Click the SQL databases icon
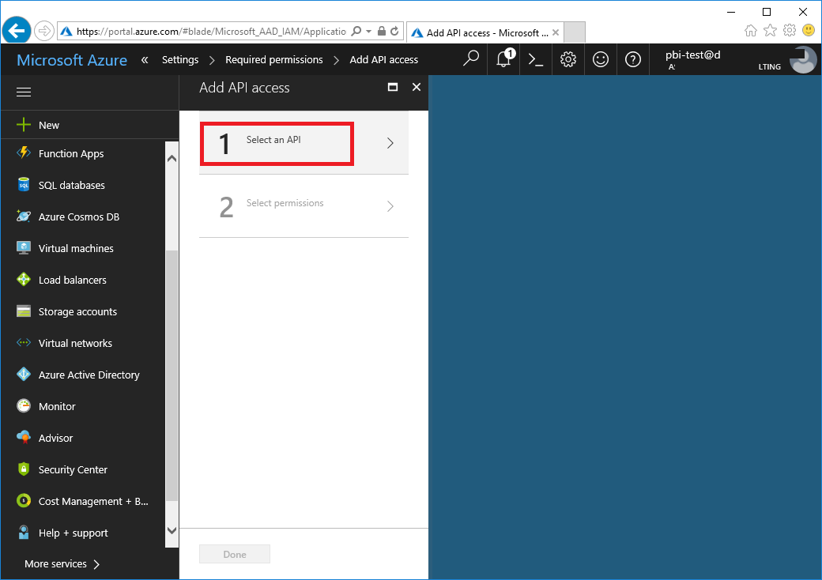The width and height of the screenshot is (822, 580). coord(24,184)
